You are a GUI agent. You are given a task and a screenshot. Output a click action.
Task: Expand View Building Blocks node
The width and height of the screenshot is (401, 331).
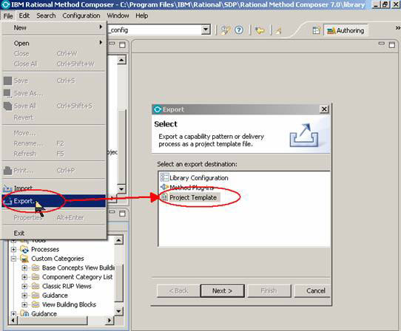[x=24, y=304]
